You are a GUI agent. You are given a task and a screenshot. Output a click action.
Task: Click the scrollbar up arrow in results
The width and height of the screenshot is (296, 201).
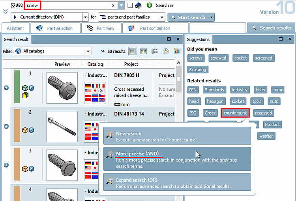point(178,63)
